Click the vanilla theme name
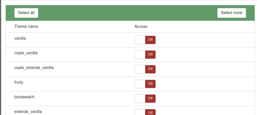This screenshot has height=115, width=257. (x=20, y=38)
